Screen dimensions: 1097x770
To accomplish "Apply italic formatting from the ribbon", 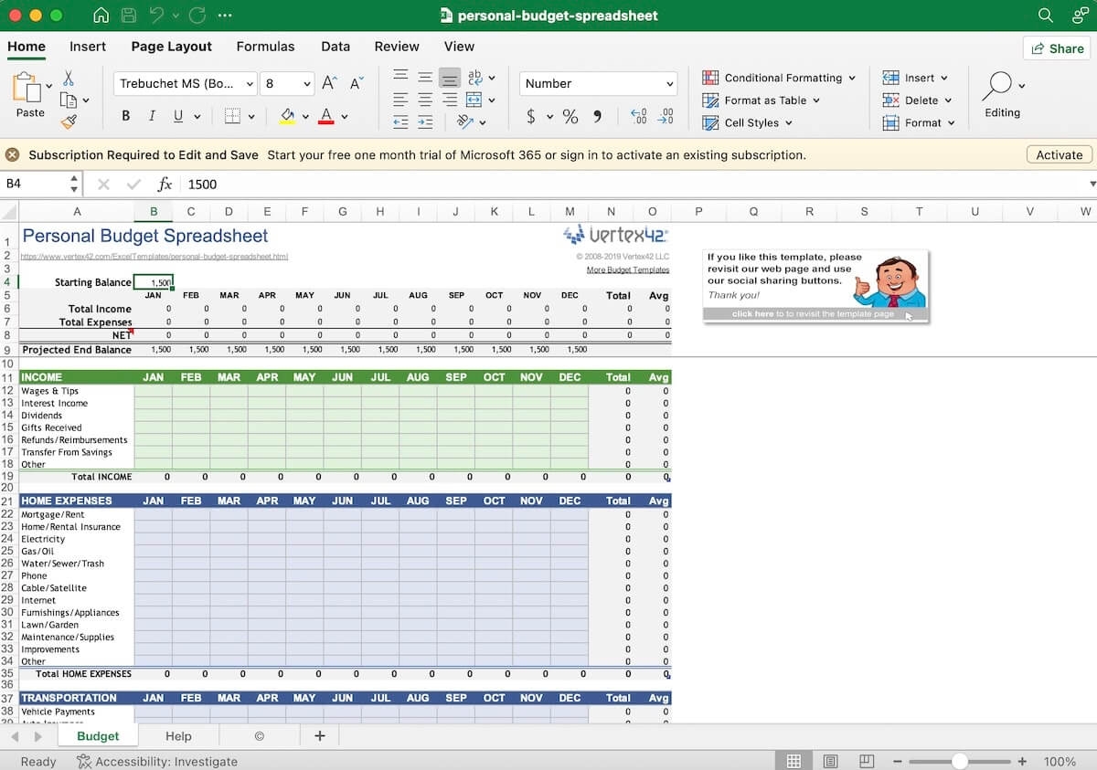I will click(152, 115).
